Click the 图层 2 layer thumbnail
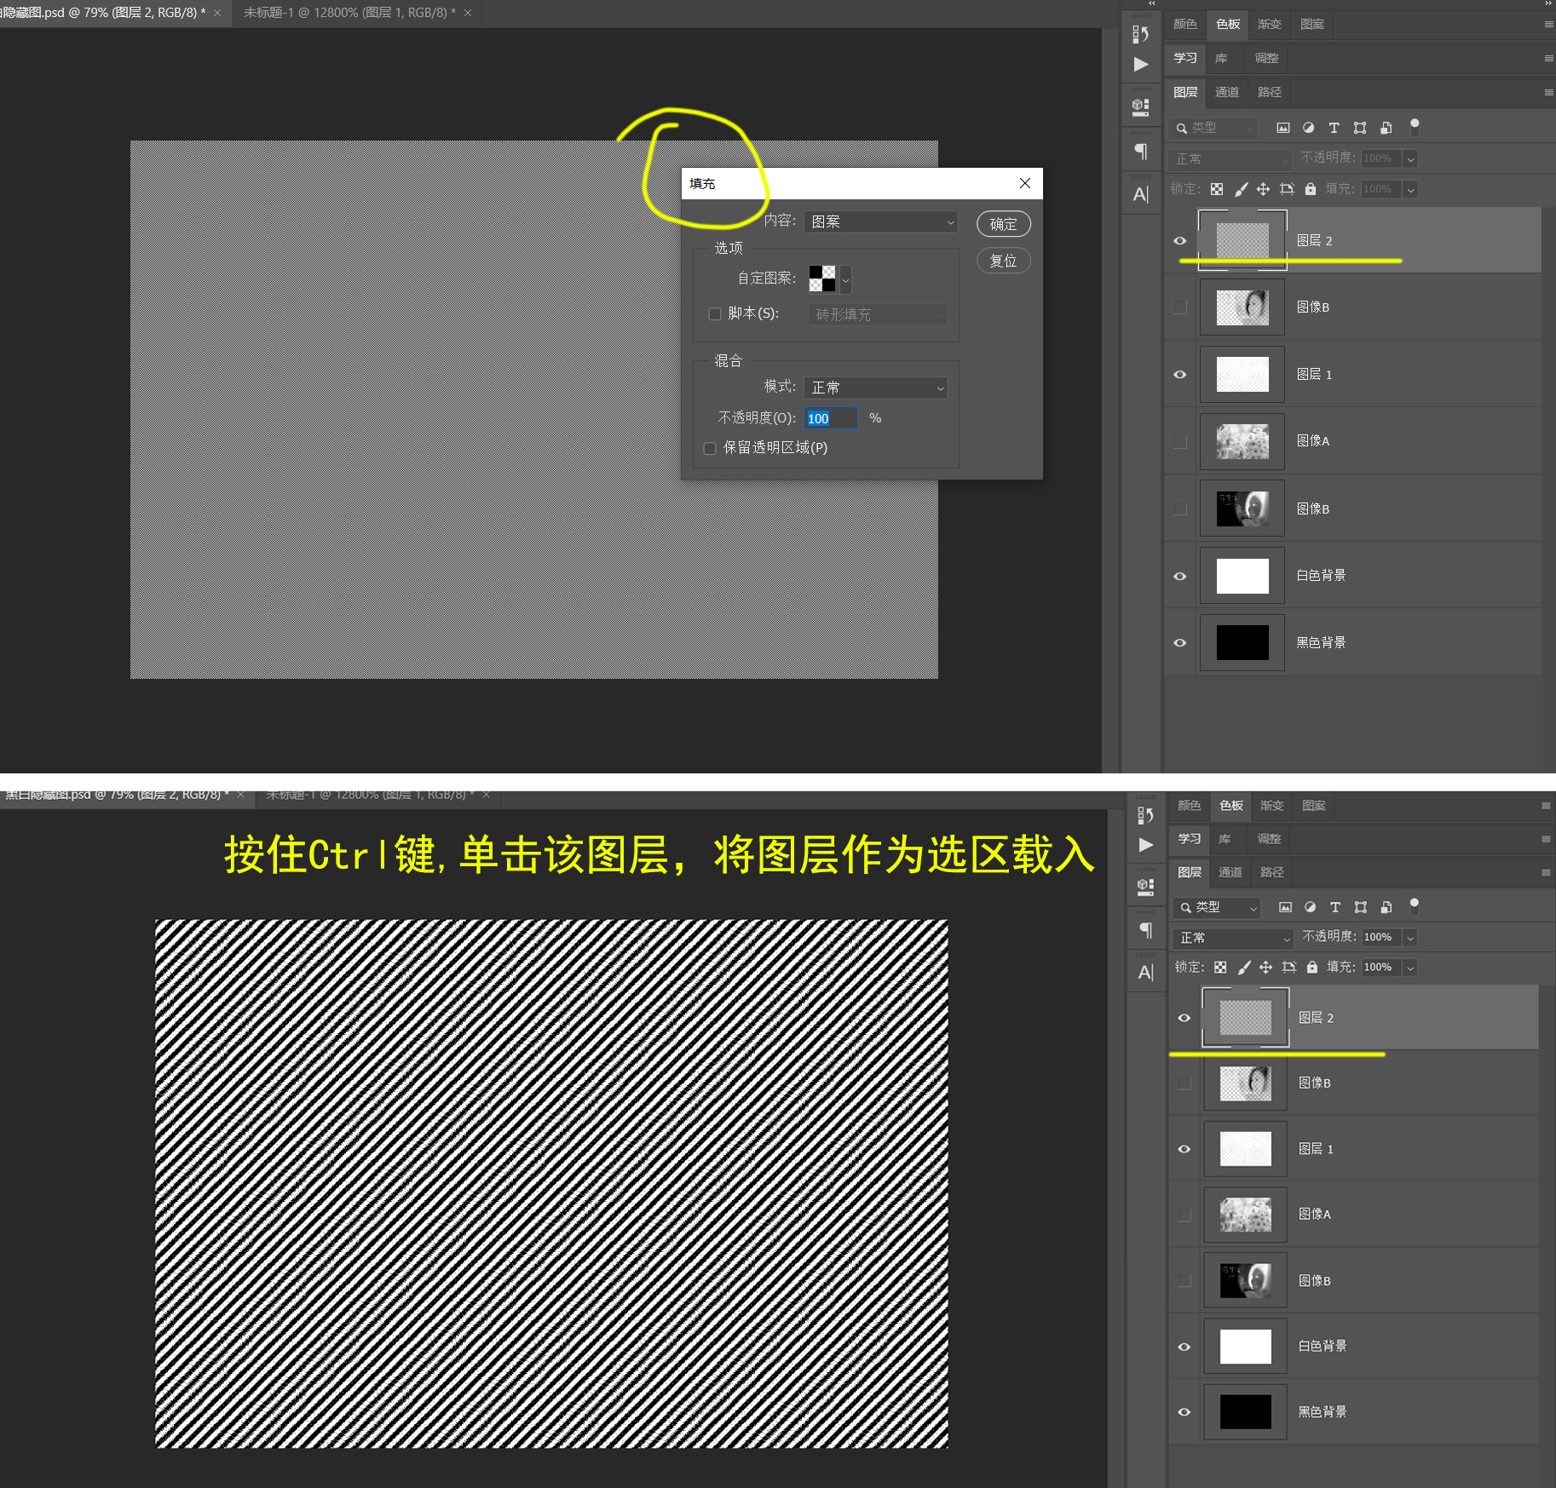The height and width of the screenshot is (1488, 1556). click(x=1242, y=240)
